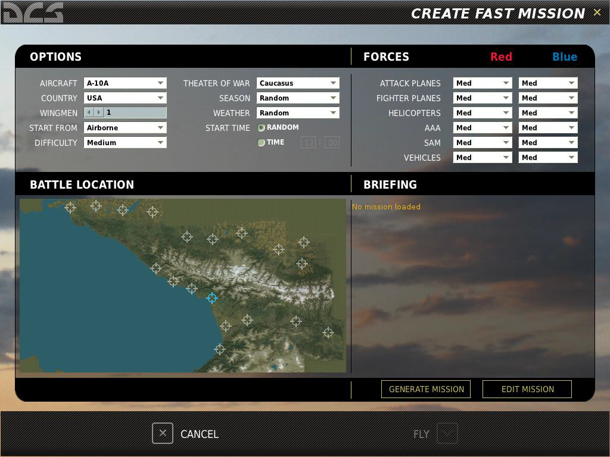Pick the coastal crosshair just northwest of cyan marker
This screenshot has height=457, width=610.
click(191, 289)
